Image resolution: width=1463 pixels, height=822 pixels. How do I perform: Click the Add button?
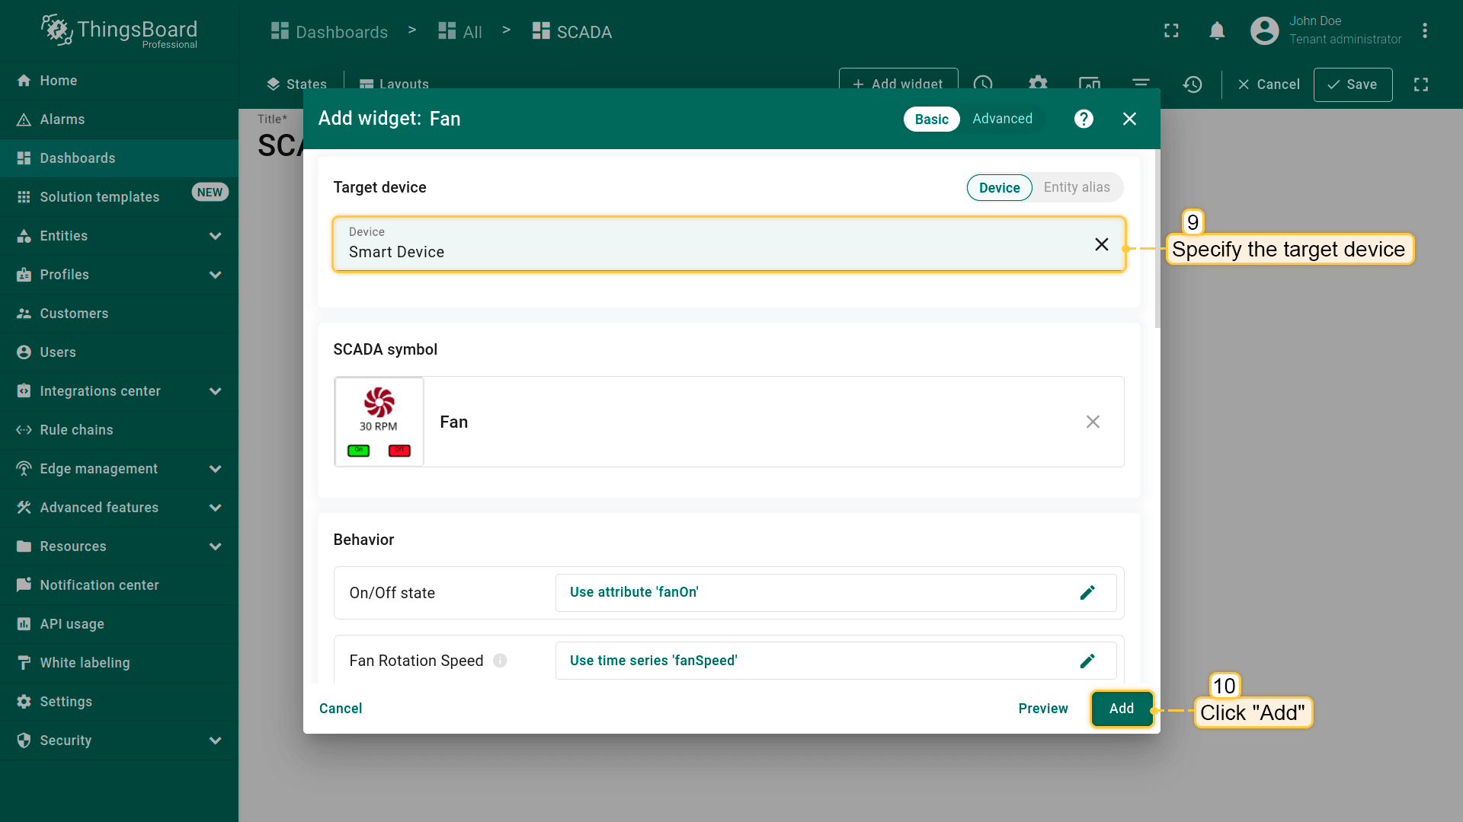(1121, 709)
